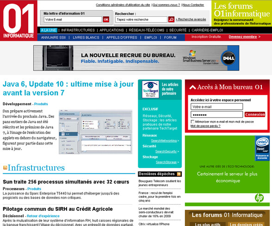Viewport: 272px width, 226px height.
Task: Open SearchStorage link
Action: coord(166,162)
